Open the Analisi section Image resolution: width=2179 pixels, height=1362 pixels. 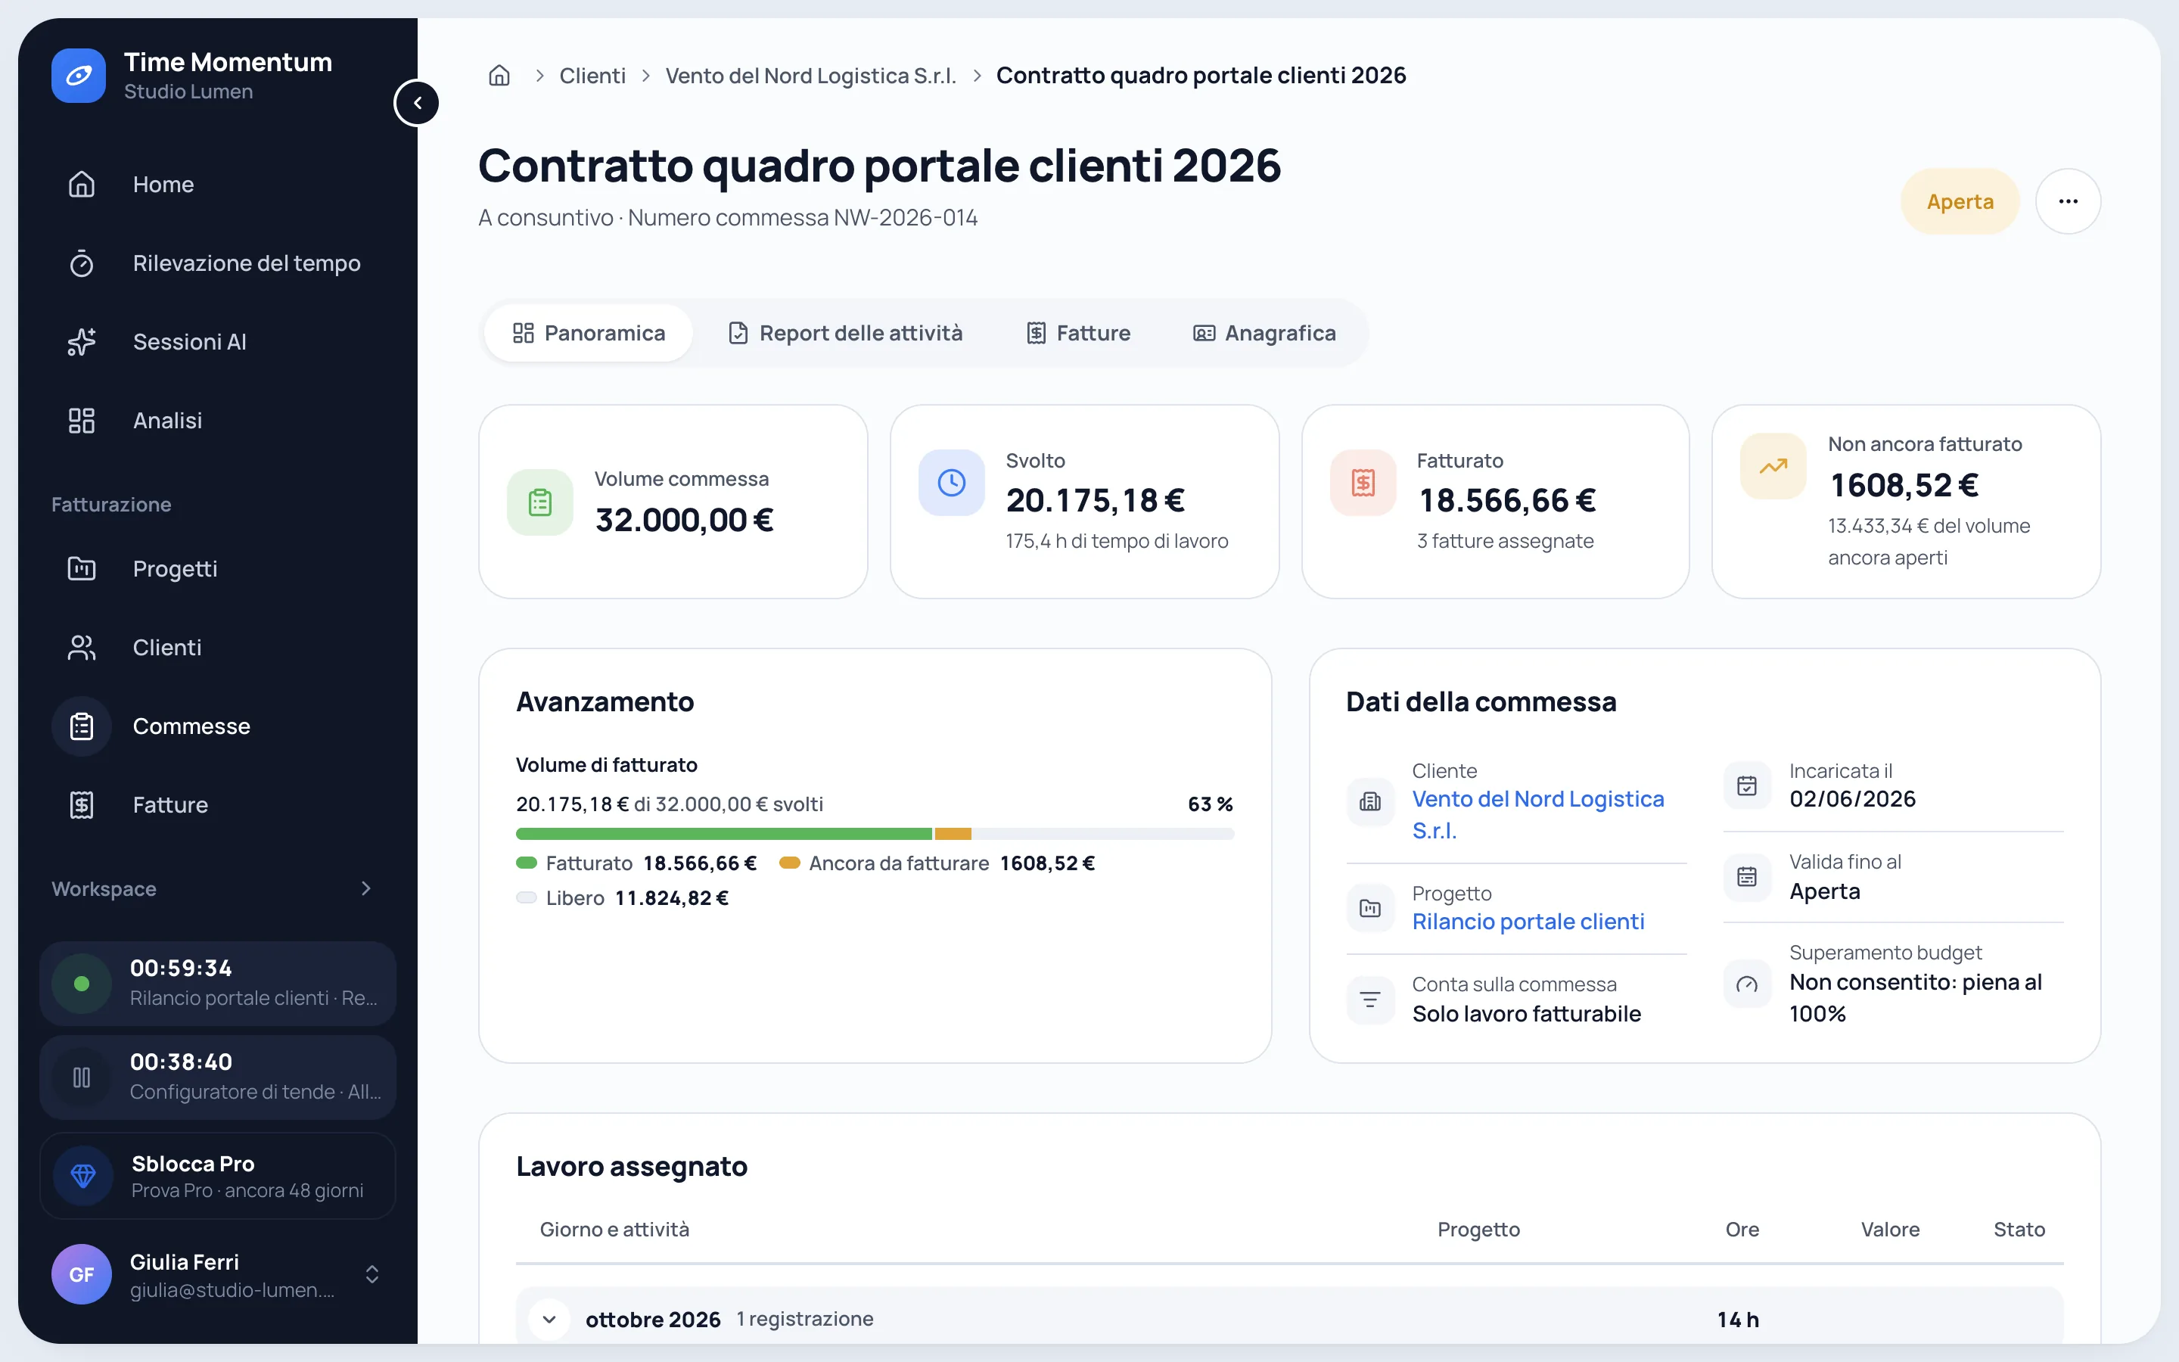pos(218,421)
